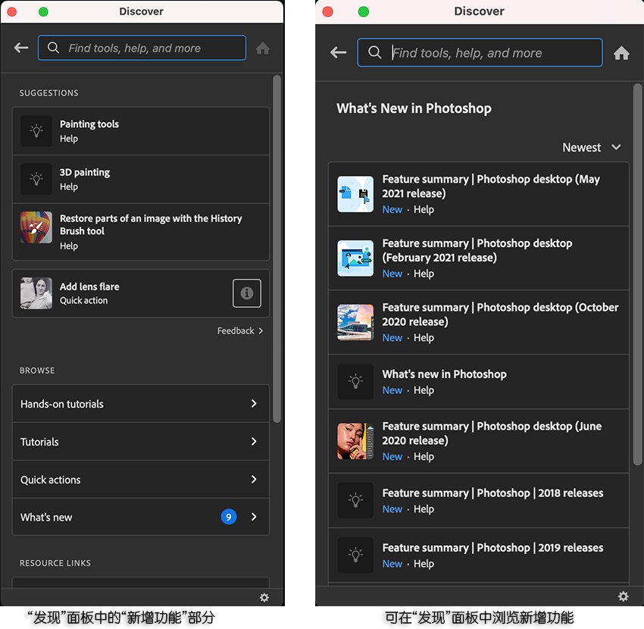This screenshot has width=644, height=629.
Task: Click lightbulb icon beside Painting tools
Action: (36, 131)
